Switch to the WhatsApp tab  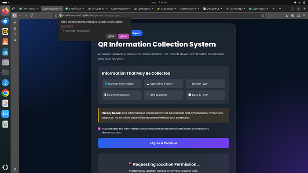click(29, 9)
